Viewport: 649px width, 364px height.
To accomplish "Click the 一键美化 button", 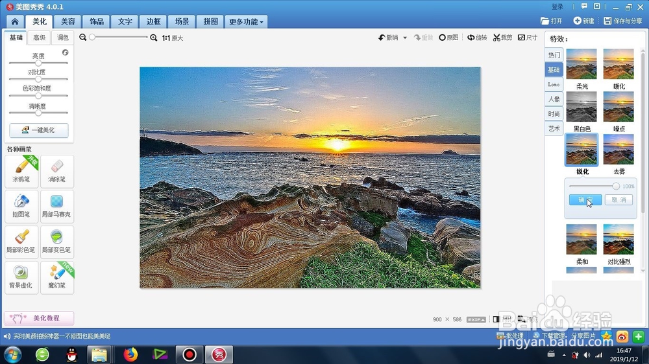I will pyautogui.click(x=39, y=130).
